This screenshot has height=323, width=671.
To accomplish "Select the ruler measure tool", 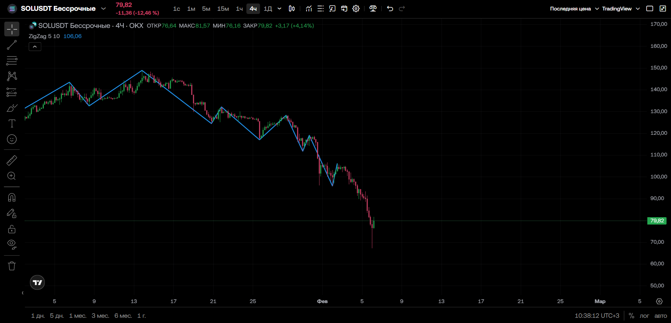I will (x=12, y=160).
